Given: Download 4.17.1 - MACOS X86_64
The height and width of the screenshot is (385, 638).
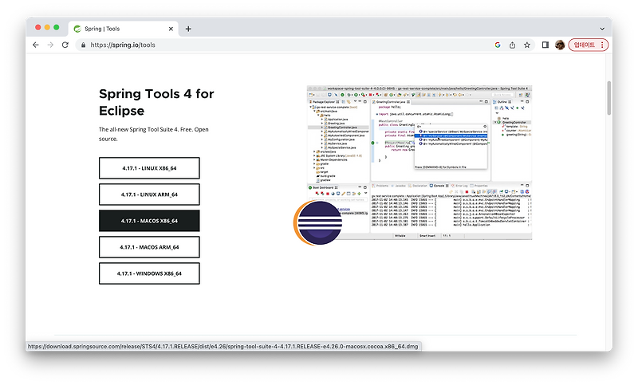Looking at the screenshot, I should 149,221.
